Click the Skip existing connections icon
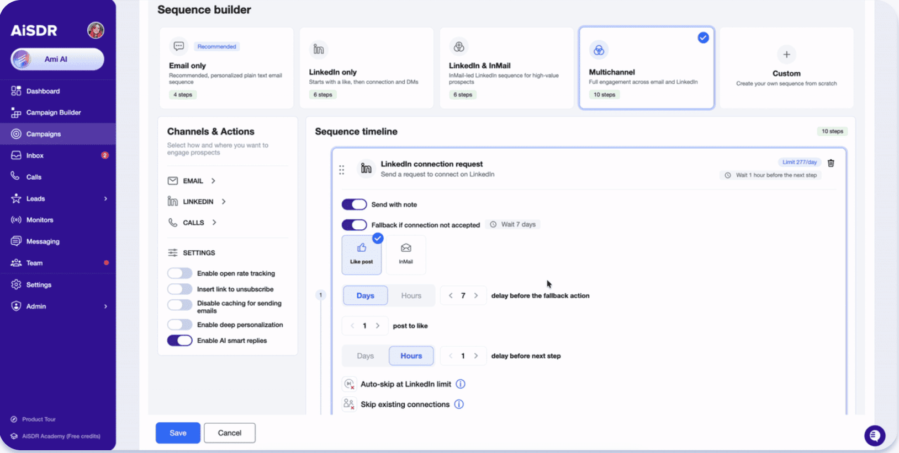899x453 pixels. point(349,405)
